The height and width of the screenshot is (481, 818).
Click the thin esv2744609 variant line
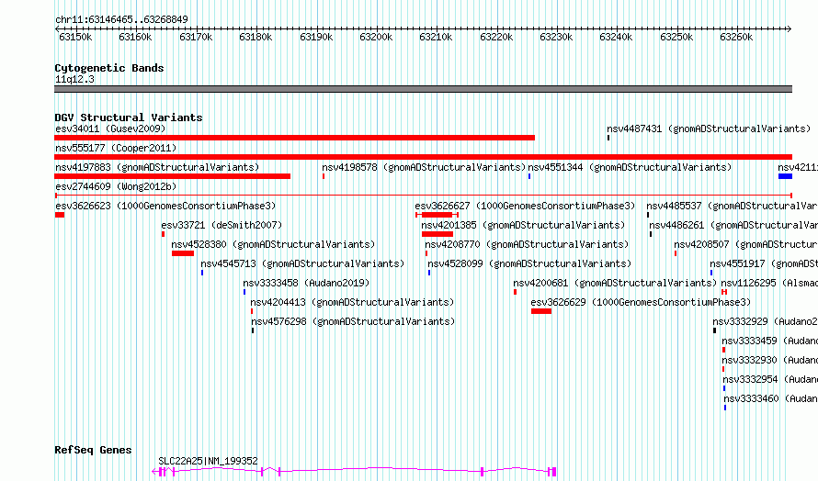423,196
